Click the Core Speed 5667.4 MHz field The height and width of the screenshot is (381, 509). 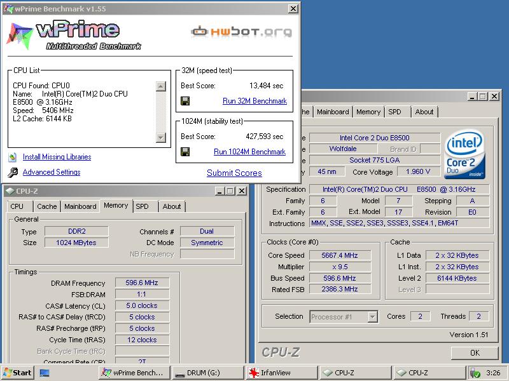coord(340,255)
